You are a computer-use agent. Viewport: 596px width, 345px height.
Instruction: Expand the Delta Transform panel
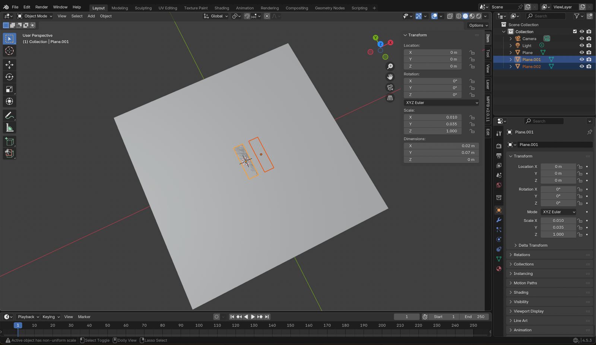(x=533, y=245)
